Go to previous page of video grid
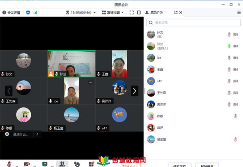The width and height of the screenshot is (243, 167). pyautogui.click(x=9, y=91)
